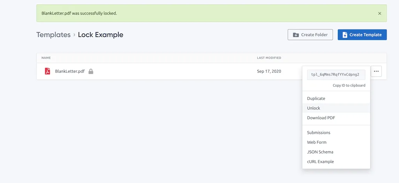Select Unlock in the dropdown menu

(x=314, y=108)
